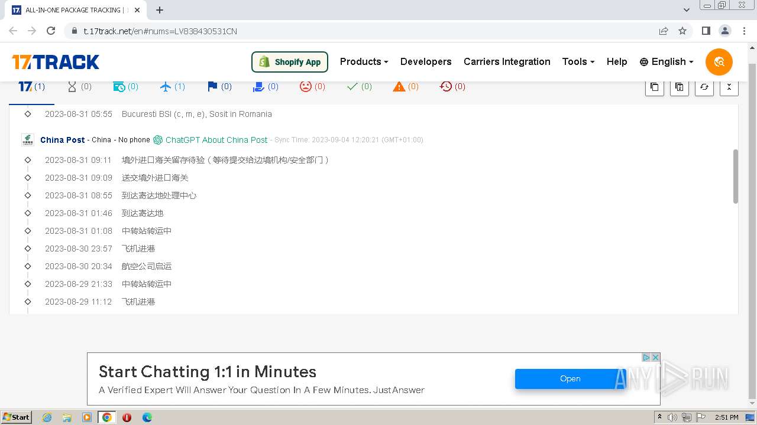
Task: Open the Developers menu item
Action: [x=426, y=61]
